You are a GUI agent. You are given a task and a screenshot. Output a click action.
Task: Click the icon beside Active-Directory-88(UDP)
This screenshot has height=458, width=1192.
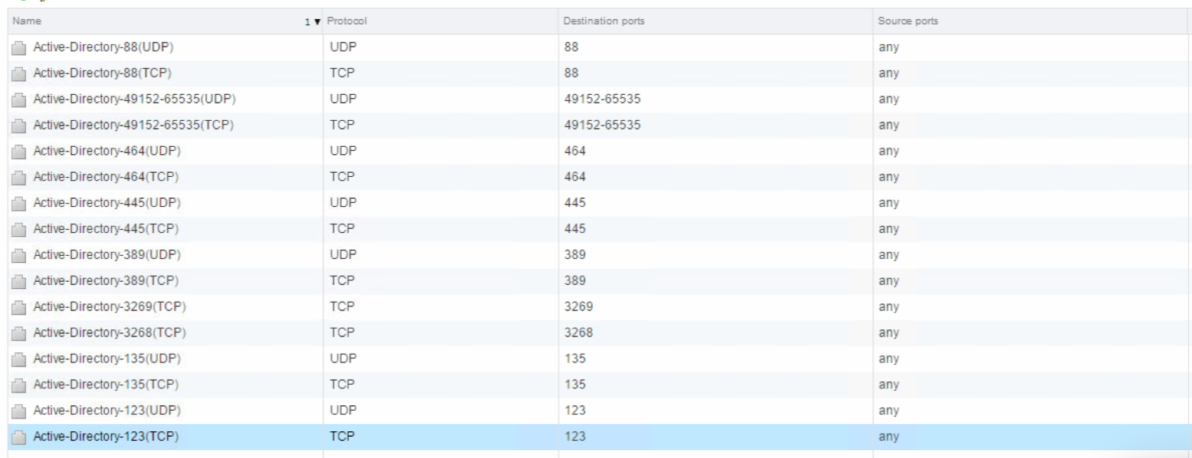[x=19, y=48]
